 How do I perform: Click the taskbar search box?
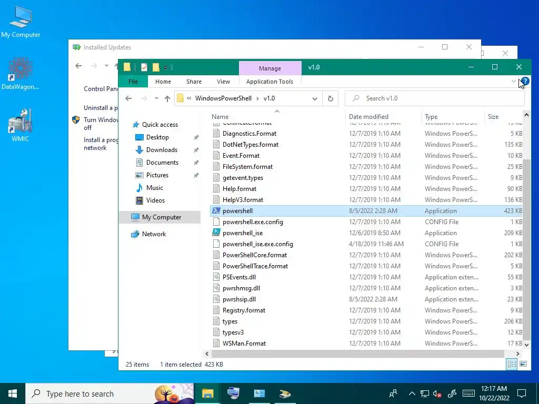pyautogui.click(x=110, y=393)
